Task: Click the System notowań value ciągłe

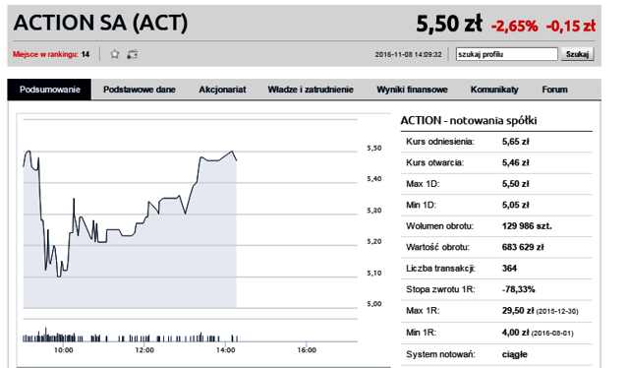Action: tap(515, 354)
